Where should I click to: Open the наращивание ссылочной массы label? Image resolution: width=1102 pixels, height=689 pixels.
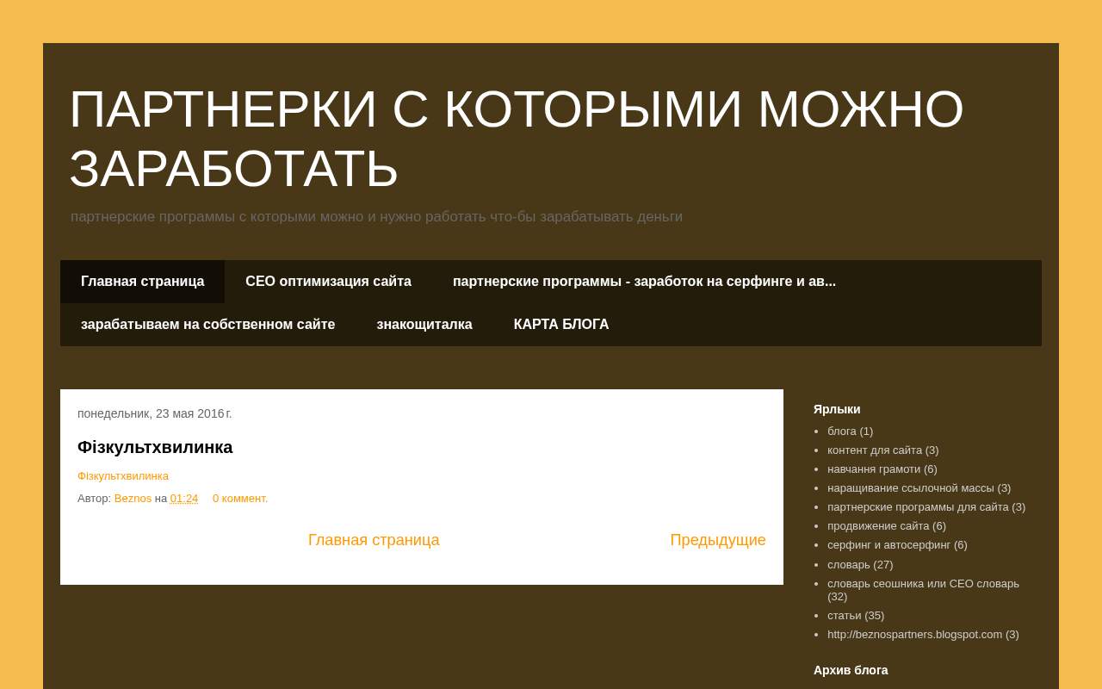(x=911, y=488)
